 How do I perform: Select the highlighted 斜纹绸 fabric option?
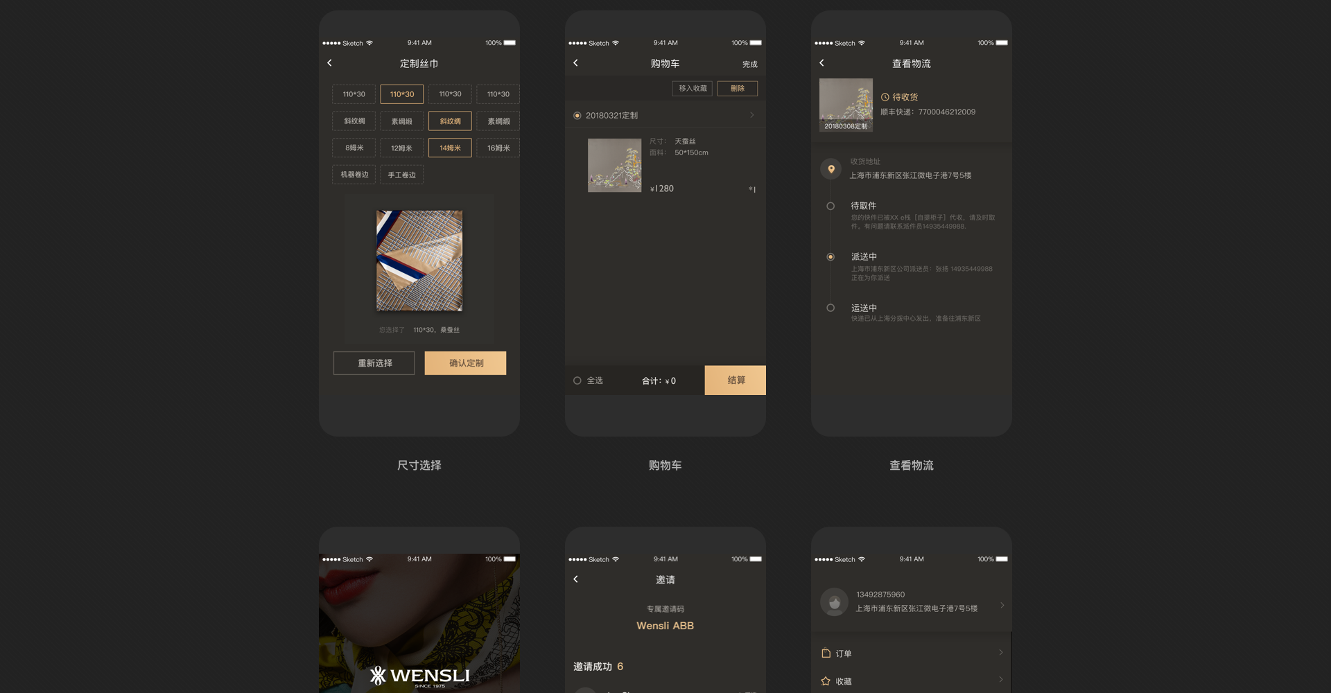pyautogui.click(x=450, y=121)
